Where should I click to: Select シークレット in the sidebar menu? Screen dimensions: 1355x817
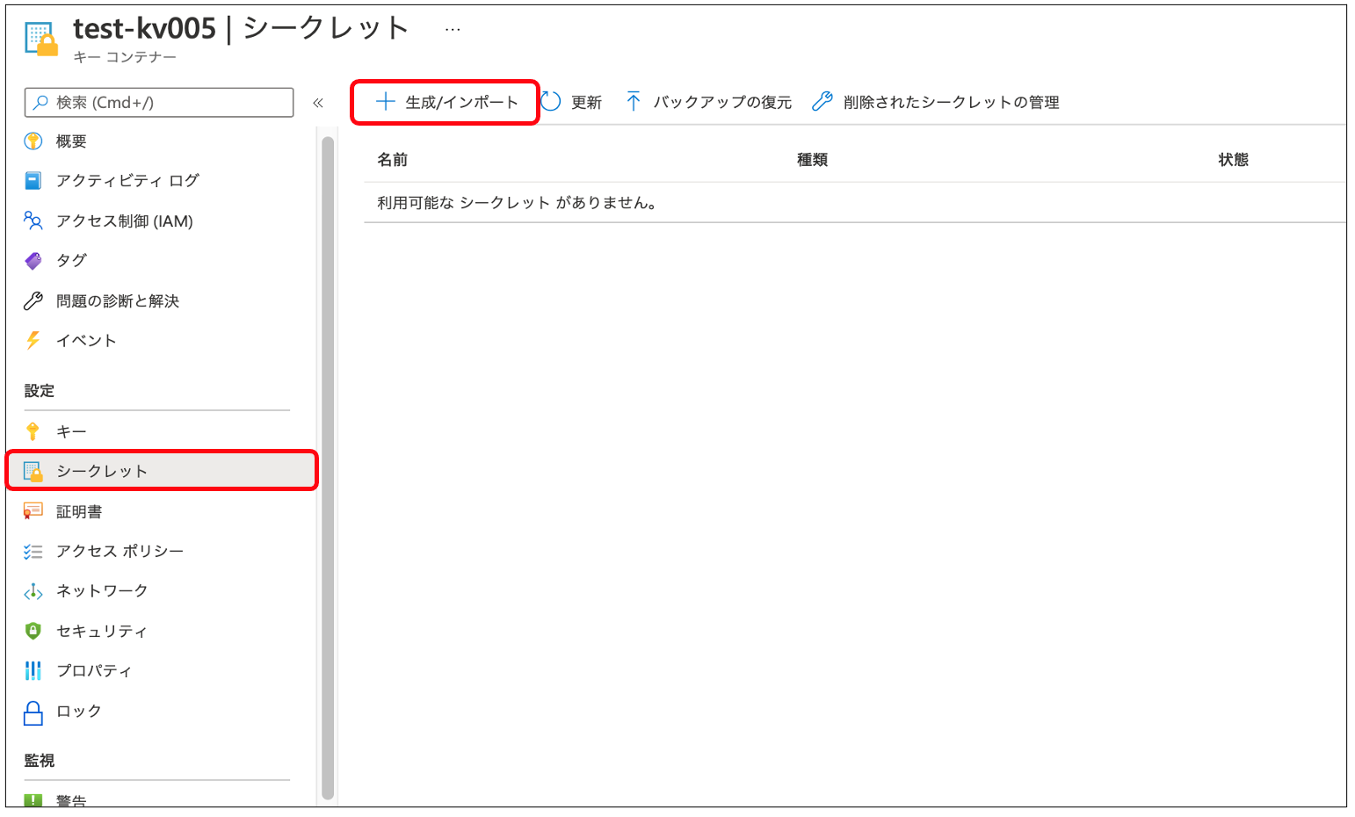point(101,471)
